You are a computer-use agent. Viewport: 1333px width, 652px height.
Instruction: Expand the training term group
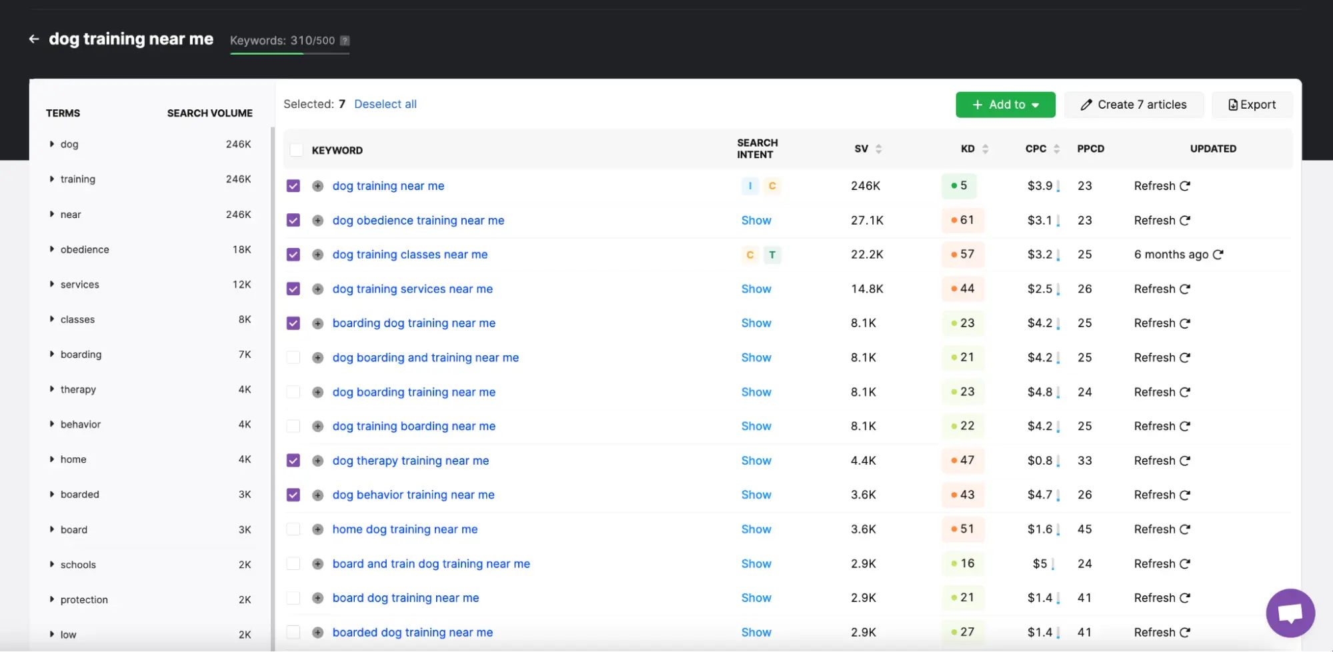52,179
